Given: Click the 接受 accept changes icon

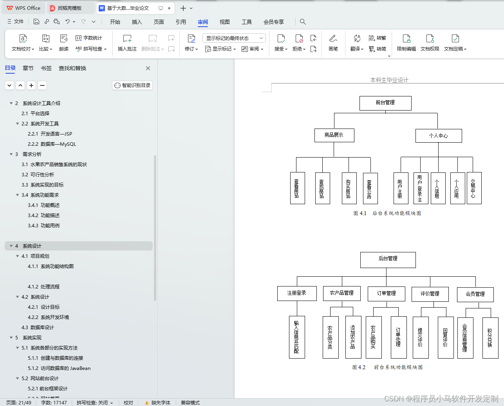Looking at the screenshot, I should 281,38.
